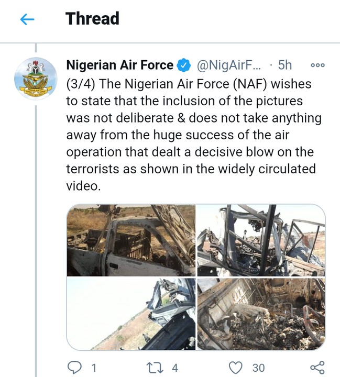Like the tweet with the heart icon
This screenshot has width=340, height=377.
click(237, 367)
